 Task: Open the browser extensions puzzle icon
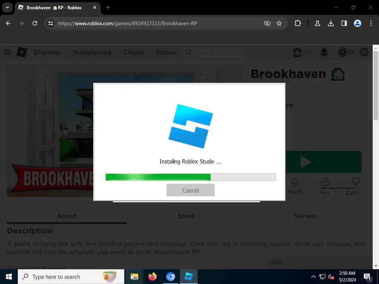click(298, 23)
